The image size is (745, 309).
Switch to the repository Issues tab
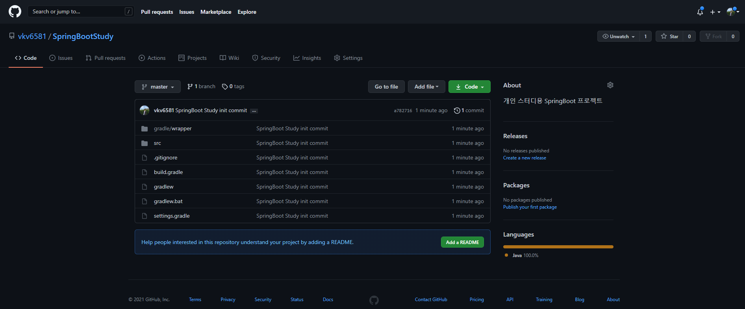coord(61,58)
